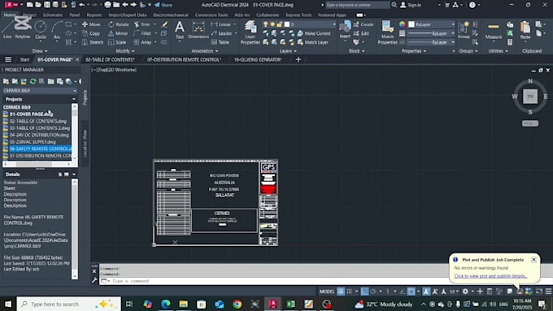Viewport: 553px width, 311px height.
Task: Select the Arc tool
Action: [57, 29]
